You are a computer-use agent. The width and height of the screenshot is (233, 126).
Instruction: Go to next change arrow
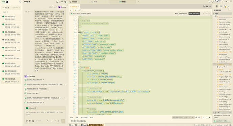209,13
